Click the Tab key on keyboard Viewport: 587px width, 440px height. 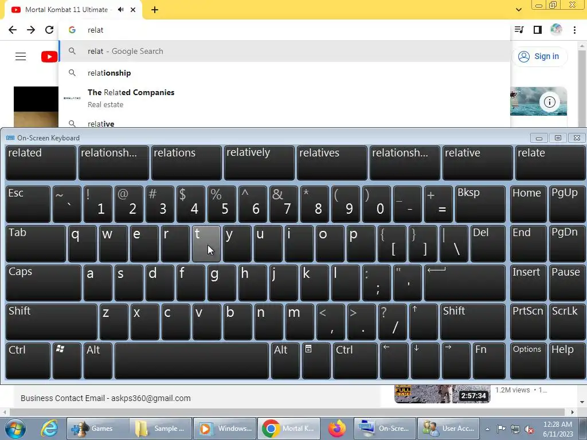tap(36, 243)
